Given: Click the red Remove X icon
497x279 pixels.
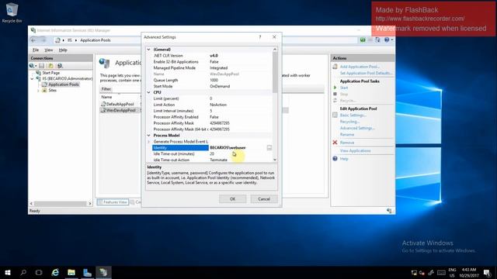Looking at the screenshot, I should click(x=335, y=143).
